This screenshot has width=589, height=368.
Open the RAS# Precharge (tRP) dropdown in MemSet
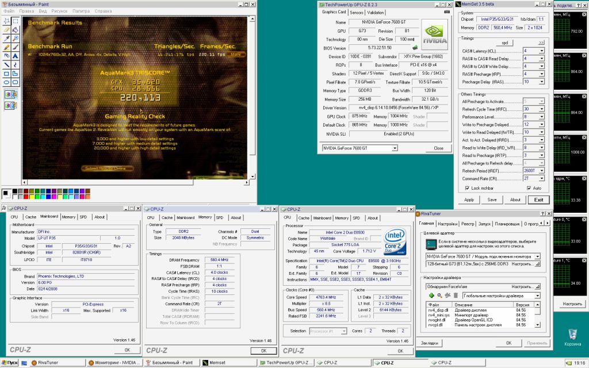(x=542, y=74)
